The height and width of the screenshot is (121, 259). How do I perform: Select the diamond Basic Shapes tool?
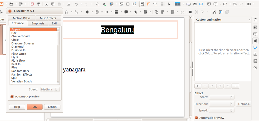(x=87, y=12)
